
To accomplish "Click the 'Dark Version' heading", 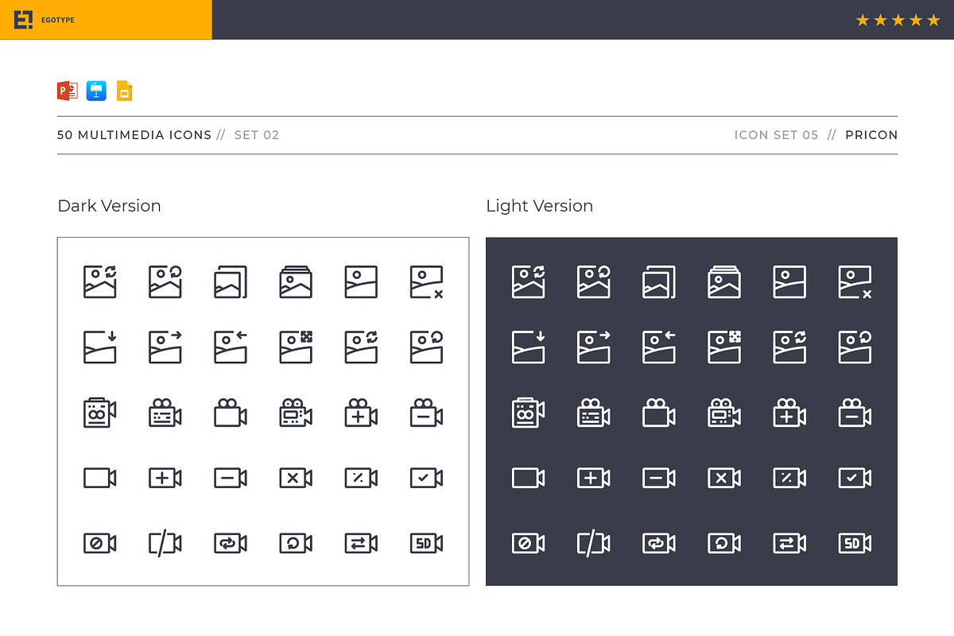I will click(110, 206).
